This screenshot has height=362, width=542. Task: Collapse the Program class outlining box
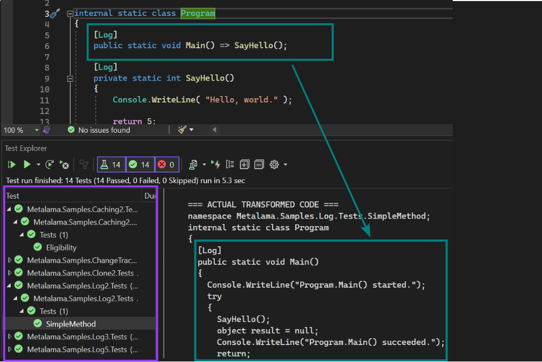pos(70,13)
